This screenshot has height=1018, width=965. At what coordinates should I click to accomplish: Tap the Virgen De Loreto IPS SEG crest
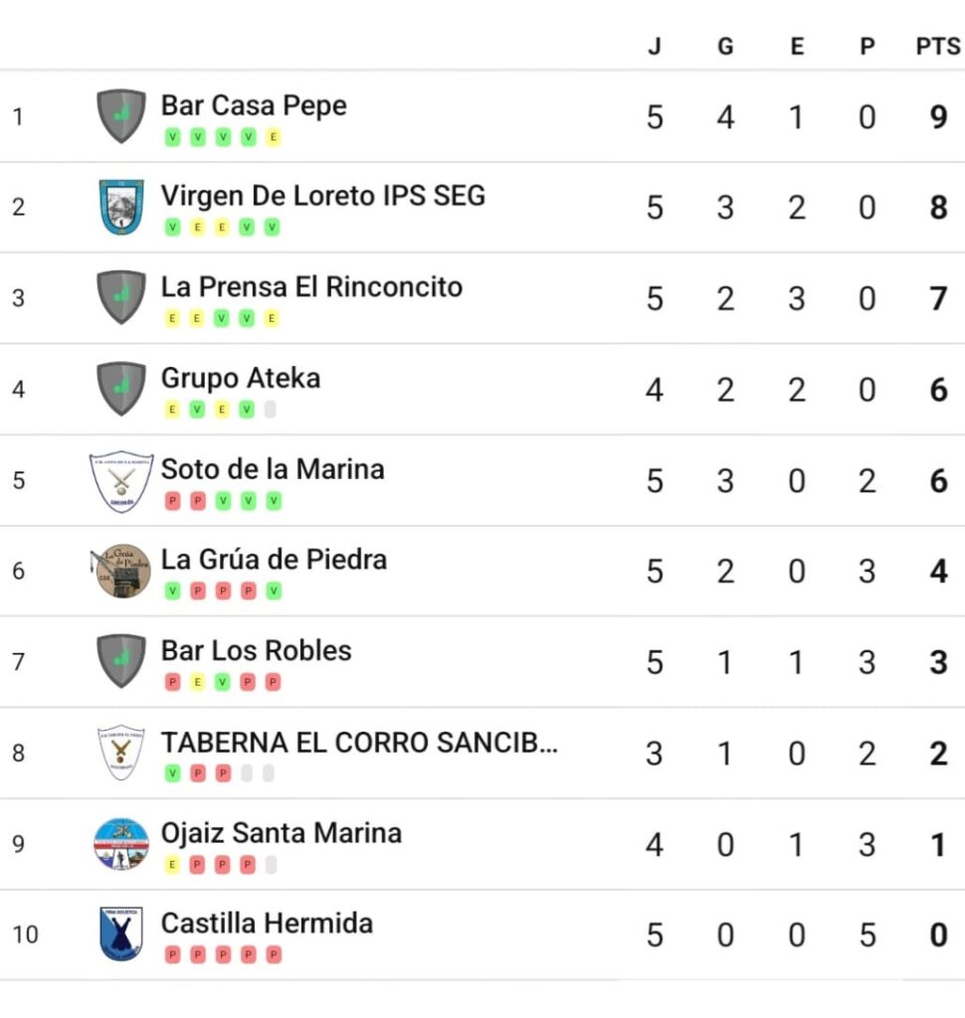point(120,207)
